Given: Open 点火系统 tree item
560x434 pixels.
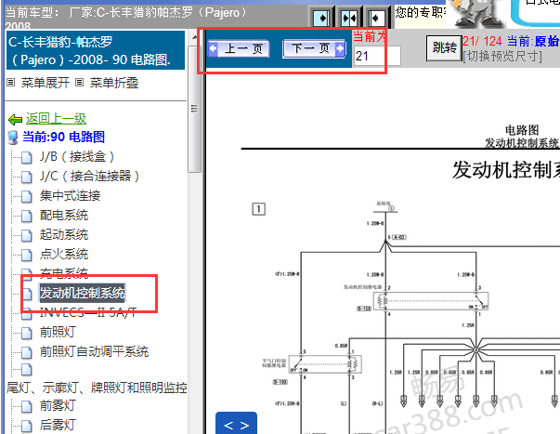Looking at the screenshot, I should (x=64, y=254).
